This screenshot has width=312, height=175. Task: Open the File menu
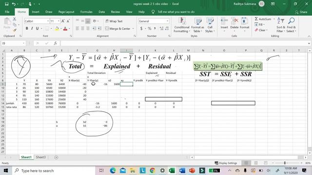coord(7,12)
